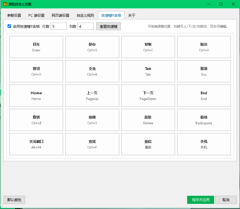
Task: Select the 粘贴 Ctrl+V shortcut tile
Action: pos(204,47)
